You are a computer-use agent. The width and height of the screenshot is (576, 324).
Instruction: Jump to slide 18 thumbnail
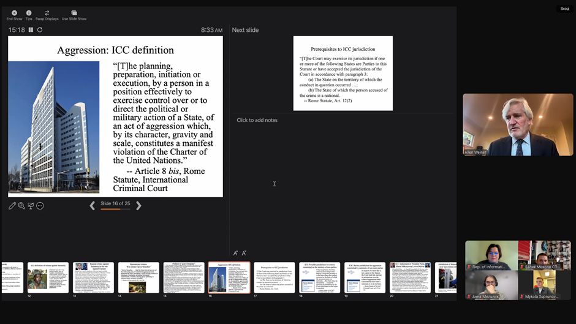click(x=319, y=278)
